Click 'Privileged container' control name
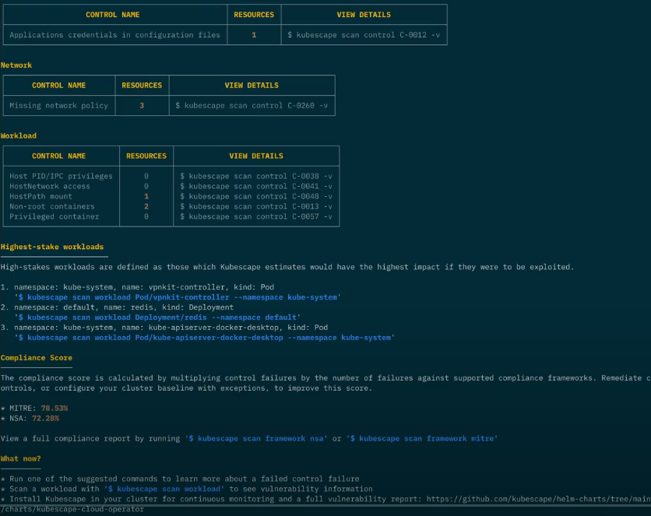 coord(54,216)
